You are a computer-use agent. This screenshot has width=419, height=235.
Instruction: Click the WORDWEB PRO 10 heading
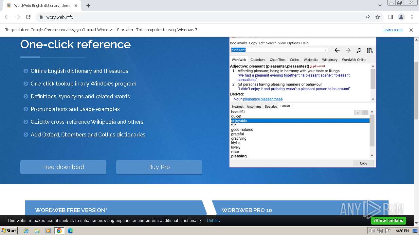[x=247, y=210]
